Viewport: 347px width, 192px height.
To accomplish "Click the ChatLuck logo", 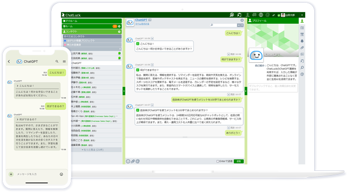I will 71,15.
